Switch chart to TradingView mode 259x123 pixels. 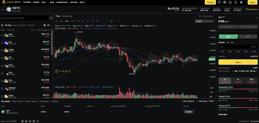click(208, 21)
